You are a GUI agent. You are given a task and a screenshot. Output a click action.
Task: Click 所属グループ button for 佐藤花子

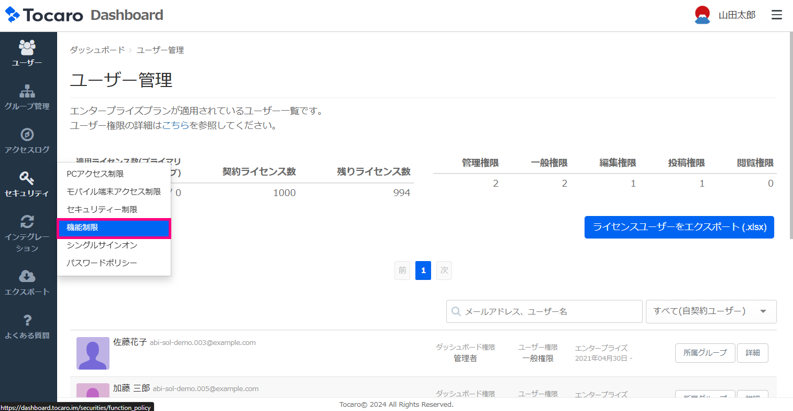tap(705, 353)
